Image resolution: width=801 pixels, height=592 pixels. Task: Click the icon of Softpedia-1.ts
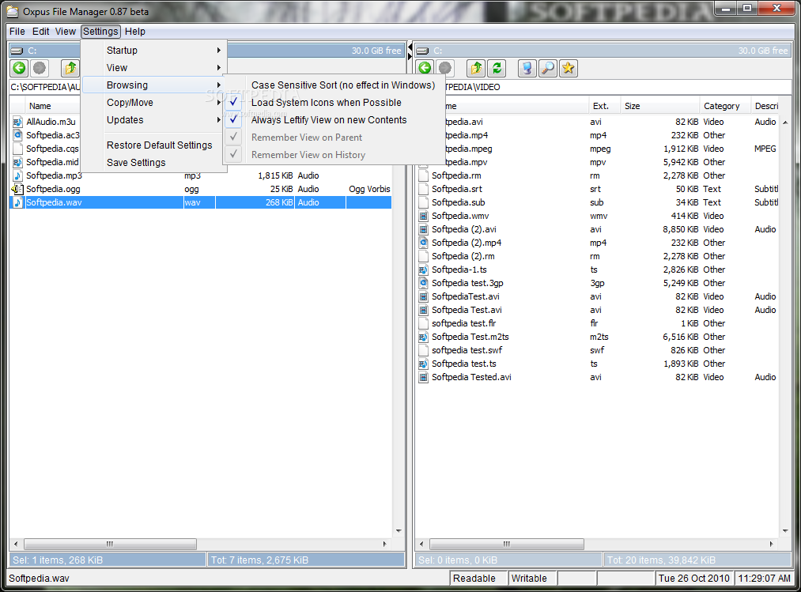pos(423,270)
